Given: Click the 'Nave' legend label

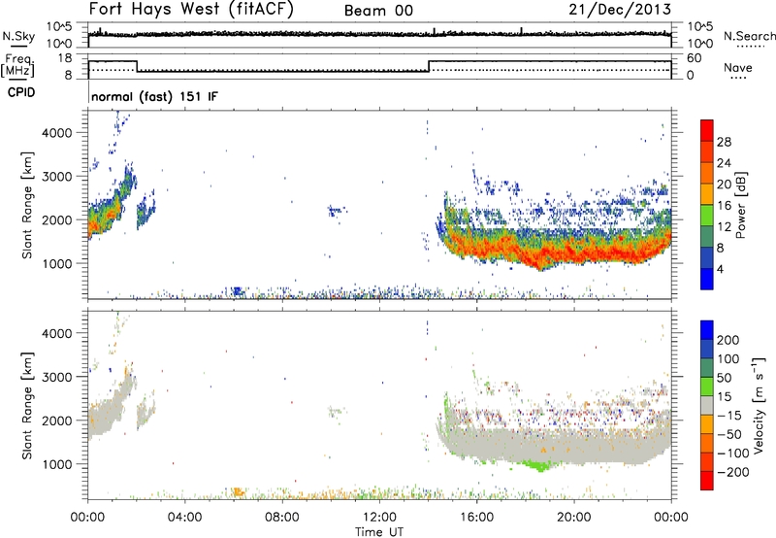Looking at the screenshot, I should point(738,67).
